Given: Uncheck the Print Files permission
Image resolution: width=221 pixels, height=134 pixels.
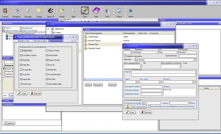Looking at the screenshot, I should [47, 79].
